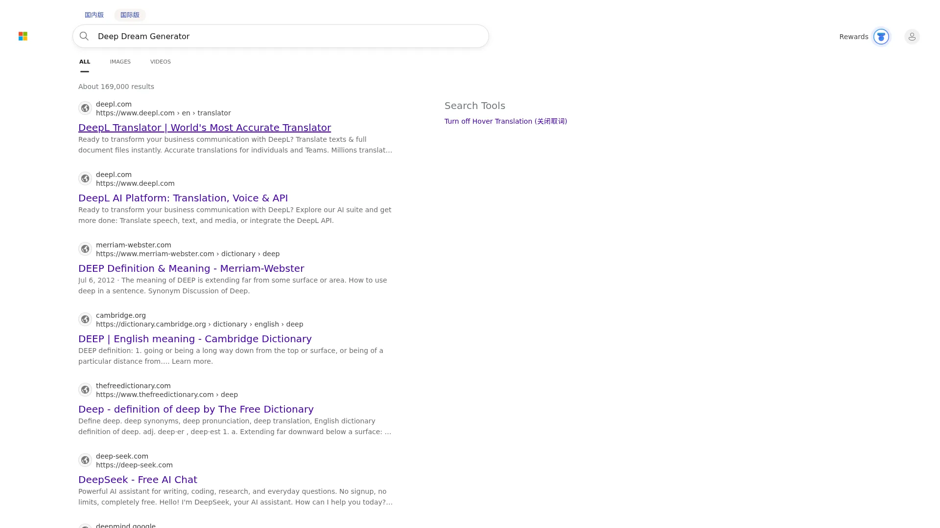Click the Microsoft logo icon
The image size is (940, 528).
(23, 36)
